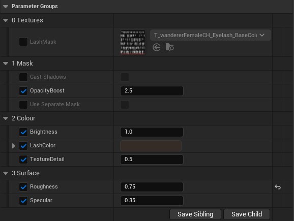Select the Roughness parameter label

44,187
